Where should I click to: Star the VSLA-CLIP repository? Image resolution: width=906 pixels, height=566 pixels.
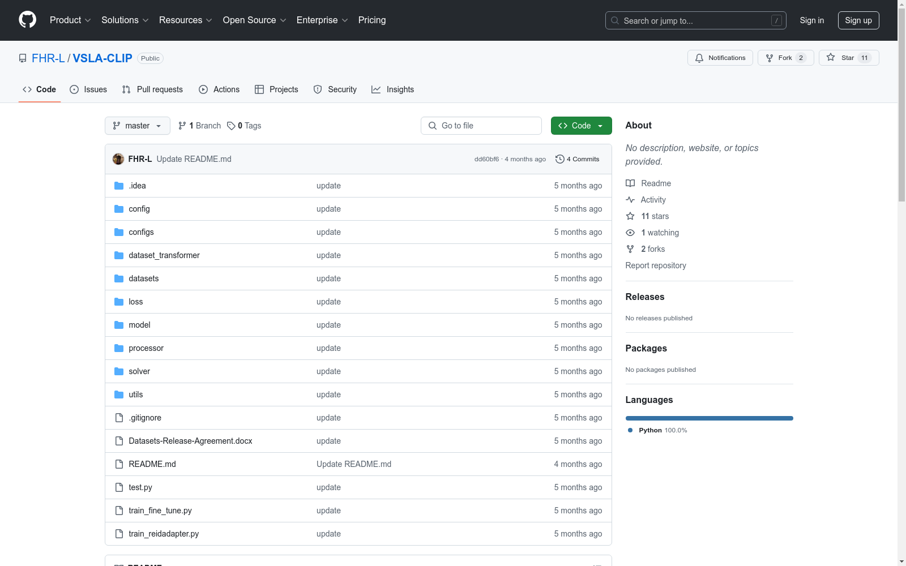pyautogui.click(x=849, y=58)
